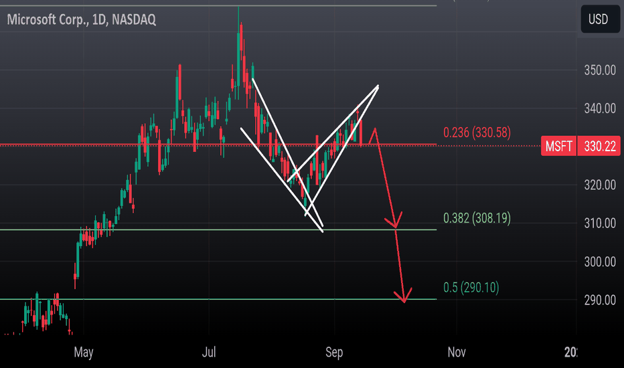Viewport: 624px width, 368px height.
Task: Select the 0.236 (330.58) Fibonacci label
Action: click(477, 132)
